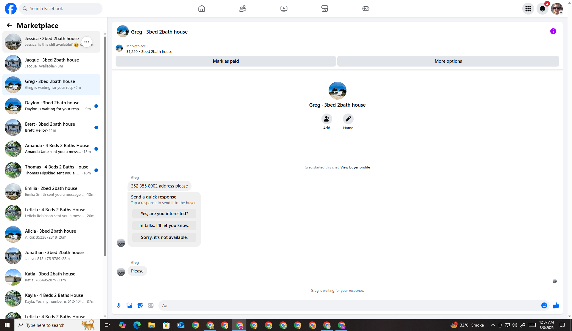572x331 pixels.
Task: Click the voice clip microphone icon
Action: (x=119, y=305)
